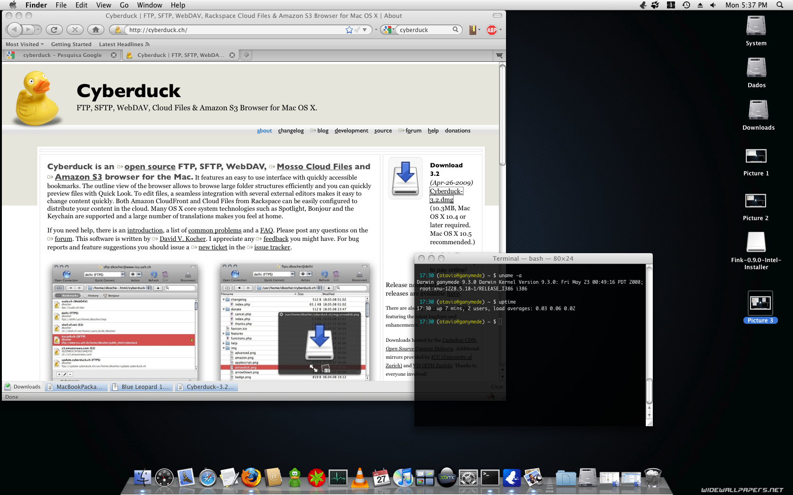This screenshot has width=793, height=495.
Task: Launch Adium green duck in Dock
Action: pos(295,478)
